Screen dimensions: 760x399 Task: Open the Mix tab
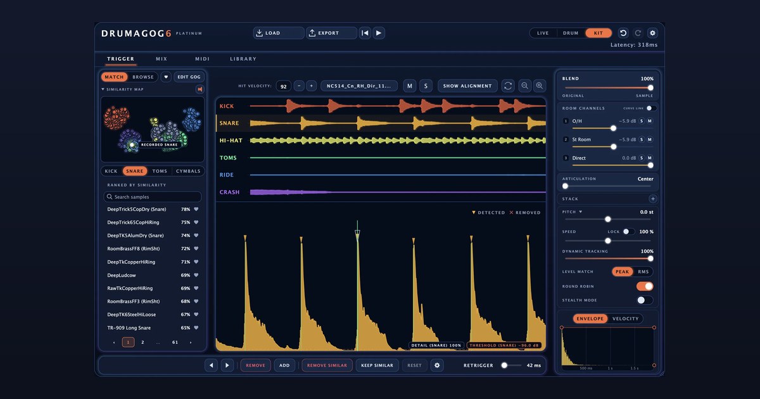(161, 59)
